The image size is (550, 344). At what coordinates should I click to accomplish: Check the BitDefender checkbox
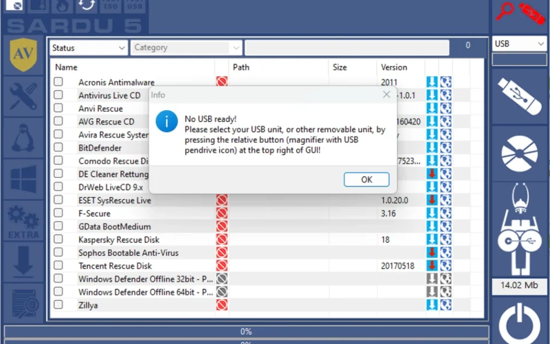coord(58,147)
